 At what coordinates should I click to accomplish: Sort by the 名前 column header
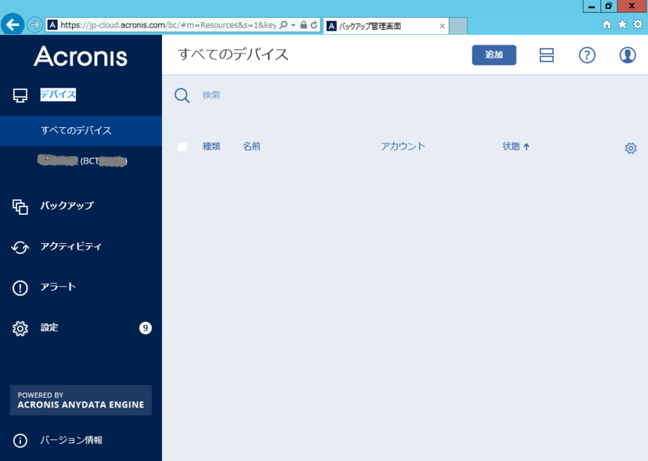tap(251, 147)
